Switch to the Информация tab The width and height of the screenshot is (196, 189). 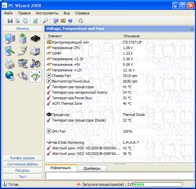click(x=60, y=168)
